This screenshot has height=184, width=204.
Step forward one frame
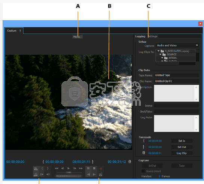pos(75,168)
